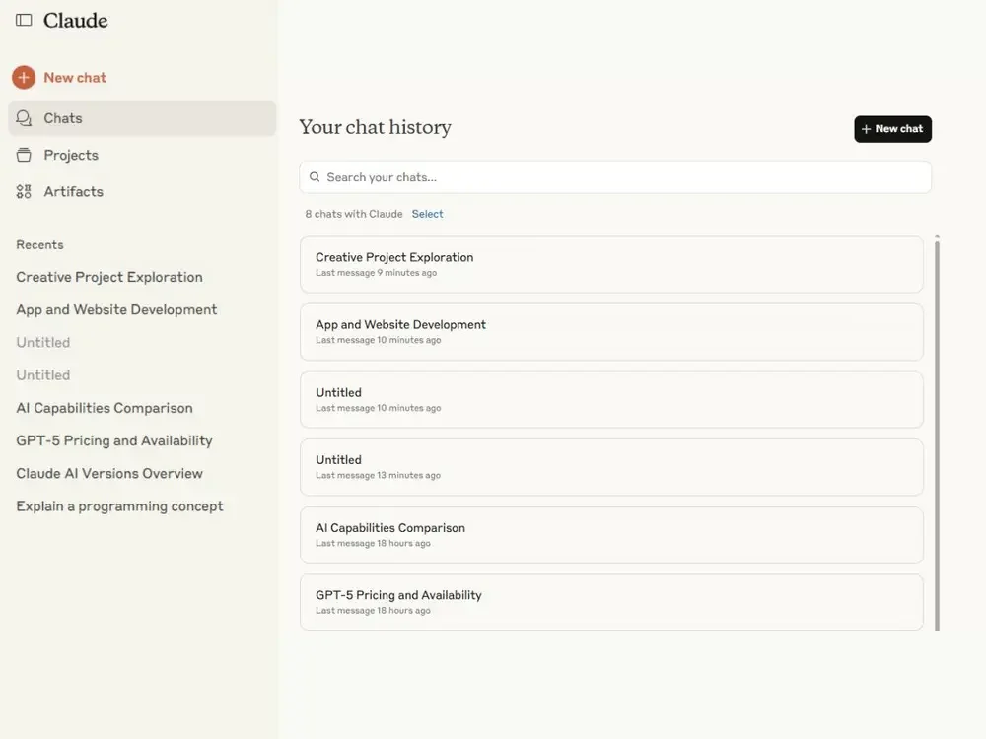
Task: Click the Your chat history heading
Action: [375, 127]
